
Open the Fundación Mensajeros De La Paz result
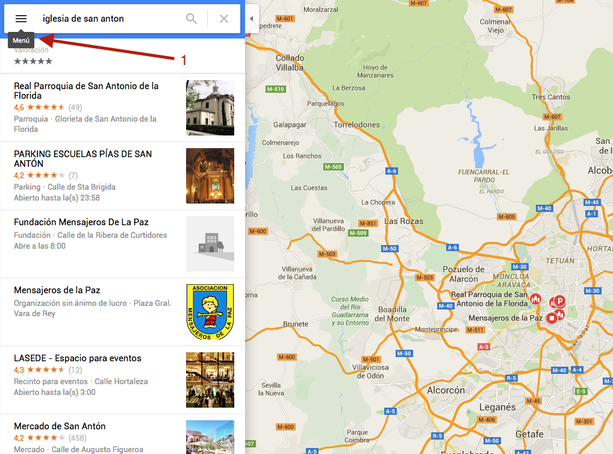[81, 222]
